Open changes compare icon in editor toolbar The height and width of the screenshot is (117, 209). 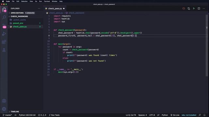(x=189, y=8)
